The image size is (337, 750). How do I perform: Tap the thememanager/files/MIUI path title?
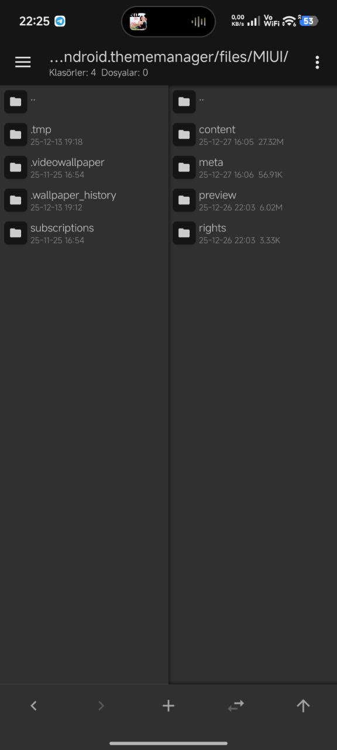[168, 57]
